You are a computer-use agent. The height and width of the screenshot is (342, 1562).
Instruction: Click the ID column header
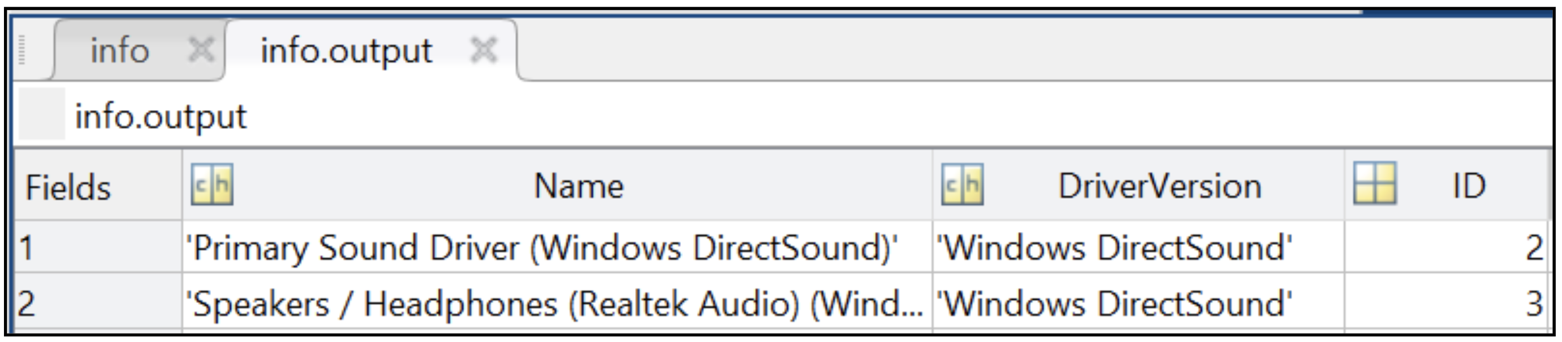(x=1469, y=186)
